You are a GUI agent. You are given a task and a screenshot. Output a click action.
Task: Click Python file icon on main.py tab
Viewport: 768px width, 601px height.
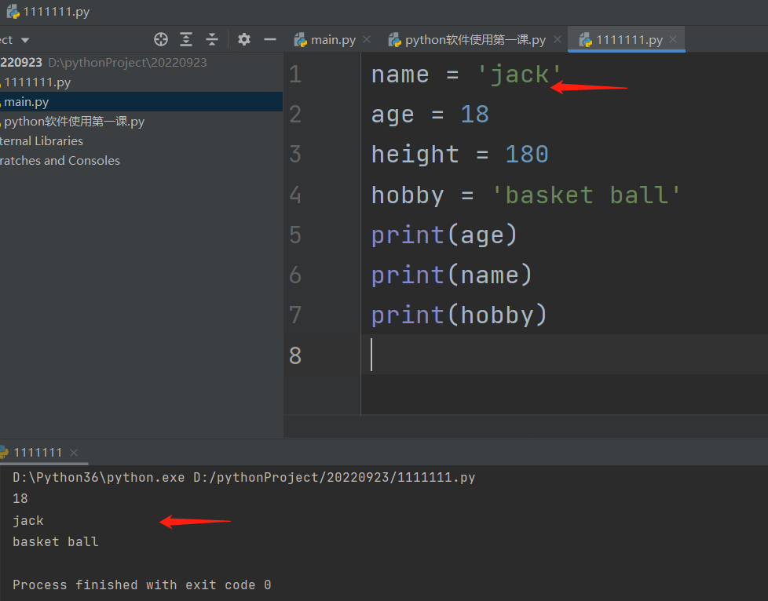coord(300,40)
